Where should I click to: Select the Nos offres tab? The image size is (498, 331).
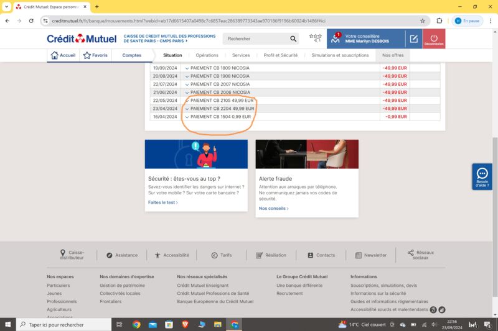[393, 55]
